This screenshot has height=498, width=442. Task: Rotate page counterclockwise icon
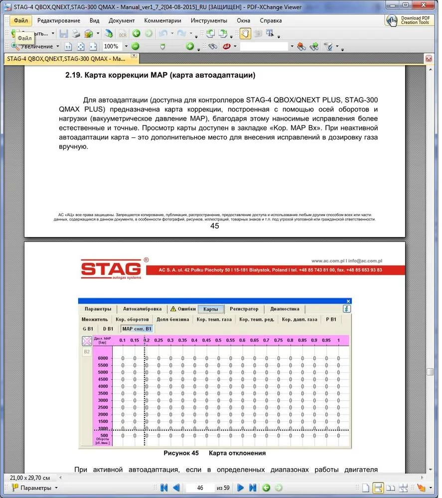click(210, 33)
